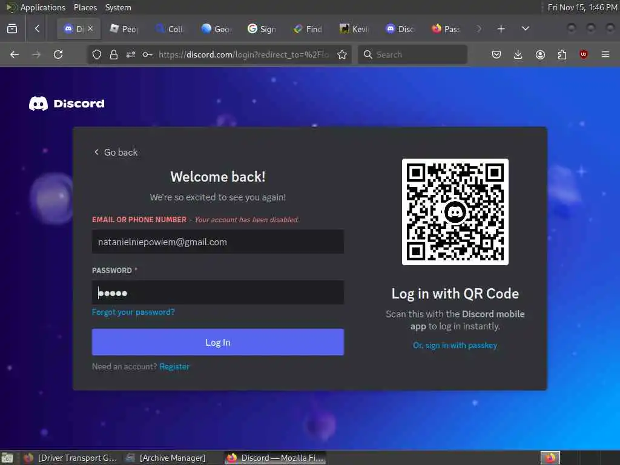Viewport: 620px width, 465px height.
Task: Click the browser Search box
Action: 413,54
